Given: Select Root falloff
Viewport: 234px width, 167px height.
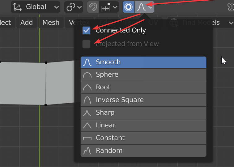Looking at the screenshot, I should point(143,87).
